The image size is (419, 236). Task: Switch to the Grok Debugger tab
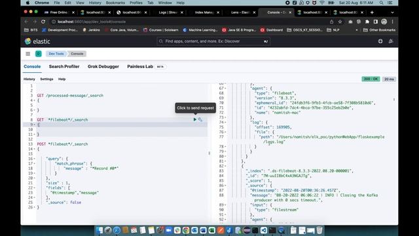coord(103,66)
